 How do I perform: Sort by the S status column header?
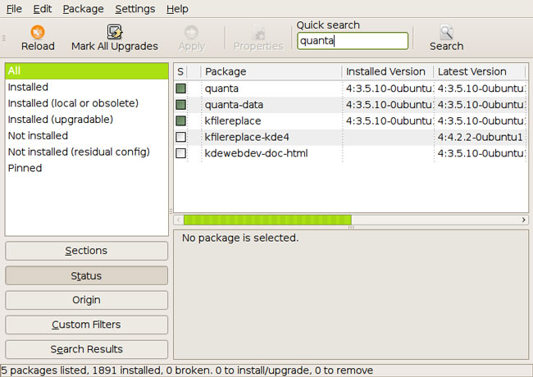(180, 71)
